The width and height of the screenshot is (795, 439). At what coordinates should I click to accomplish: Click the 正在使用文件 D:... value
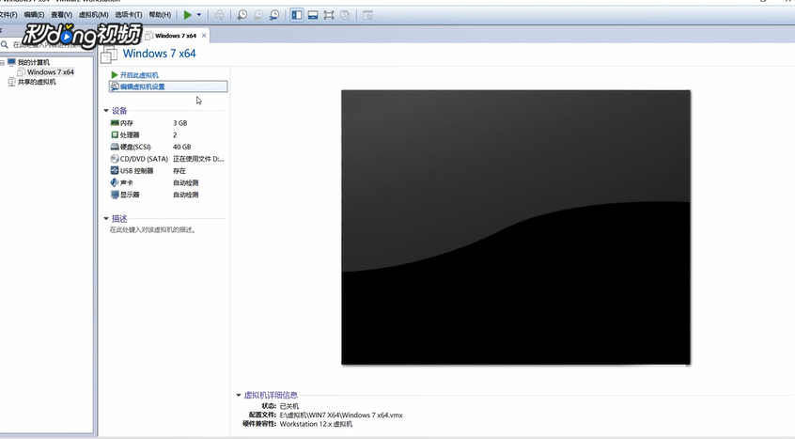coord(198,159)
